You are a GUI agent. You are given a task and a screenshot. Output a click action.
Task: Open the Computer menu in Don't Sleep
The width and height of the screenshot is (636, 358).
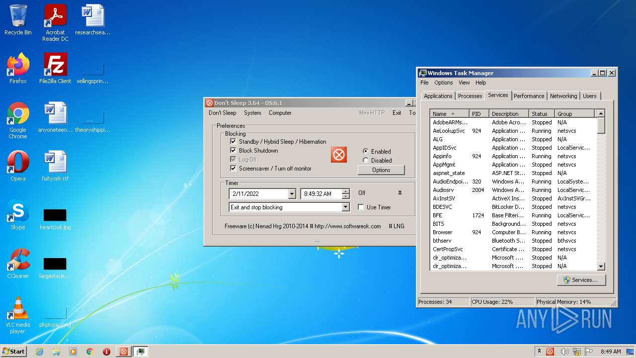[280, 113]
